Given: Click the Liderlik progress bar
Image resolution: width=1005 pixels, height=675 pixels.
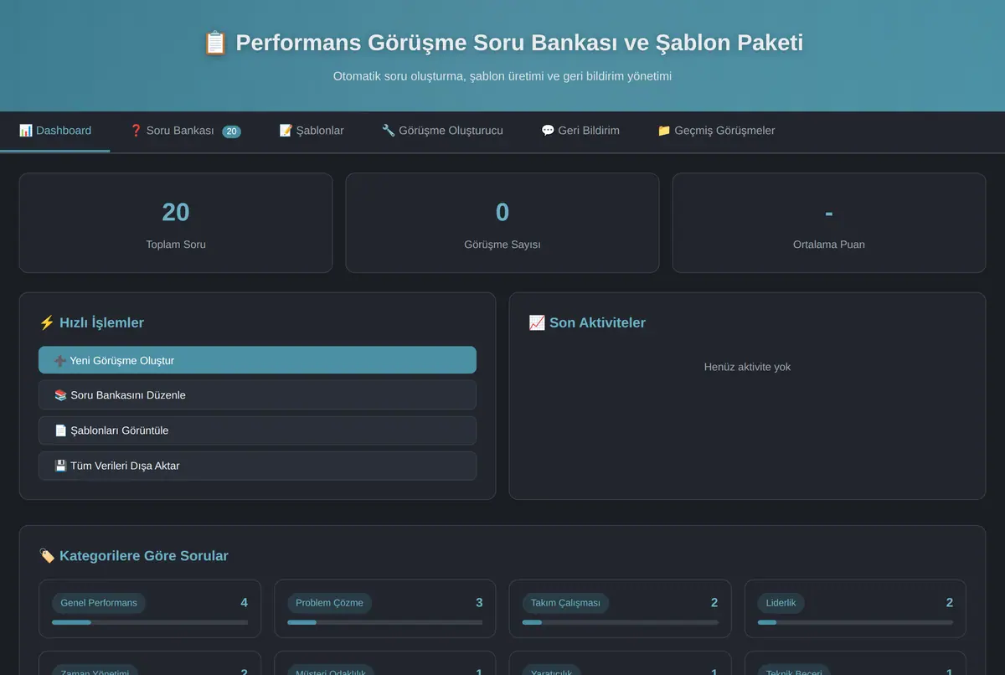Looking at the screenshot, I should 855,622.
